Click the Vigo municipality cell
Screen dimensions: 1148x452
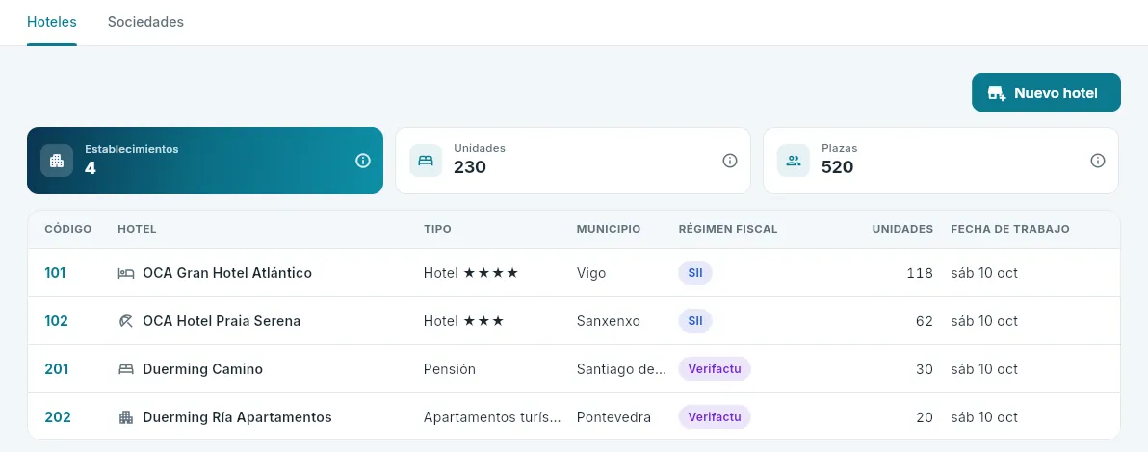pos(591,273)
